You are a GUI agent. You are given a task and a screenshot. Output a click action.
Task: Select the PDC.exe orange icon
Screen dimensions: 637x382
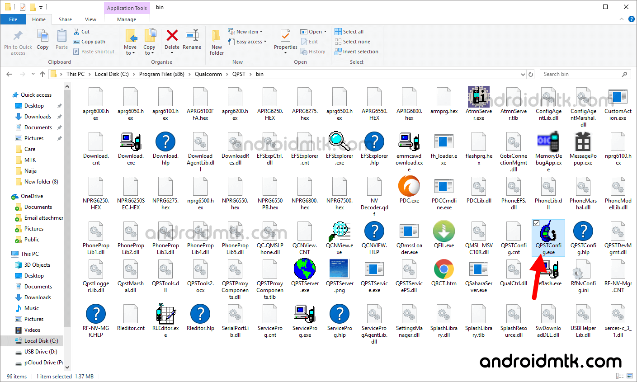tap(409, 186)
